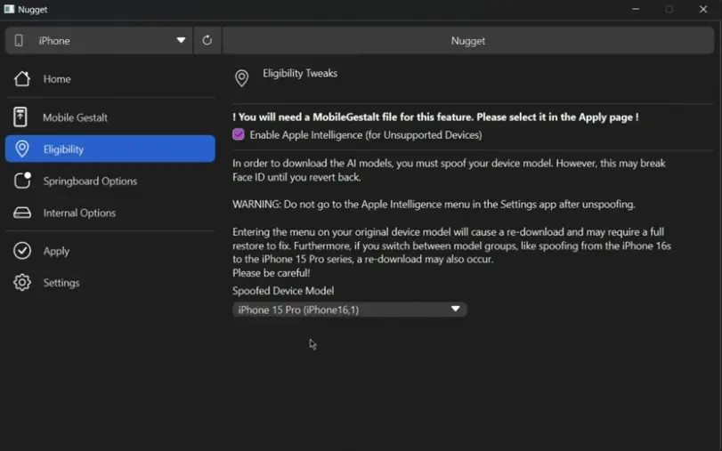Open the Spoofed Device Model dropdown
The height and width of the screenshot is (451, 722).
click(350, 310)
